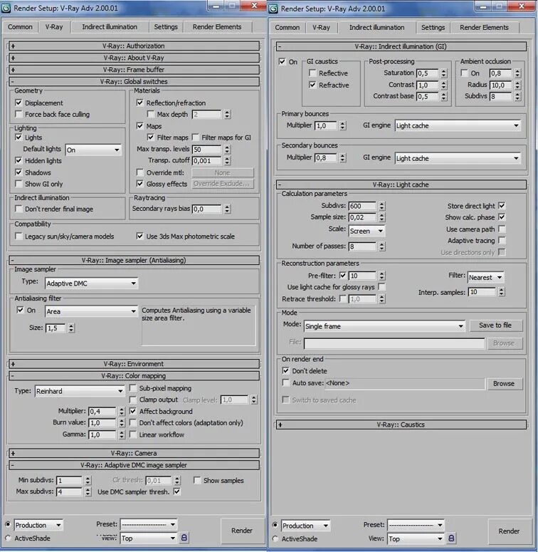Switch to V-Ray tab in right window
The image size is (538, 552).
click(322, 28)
